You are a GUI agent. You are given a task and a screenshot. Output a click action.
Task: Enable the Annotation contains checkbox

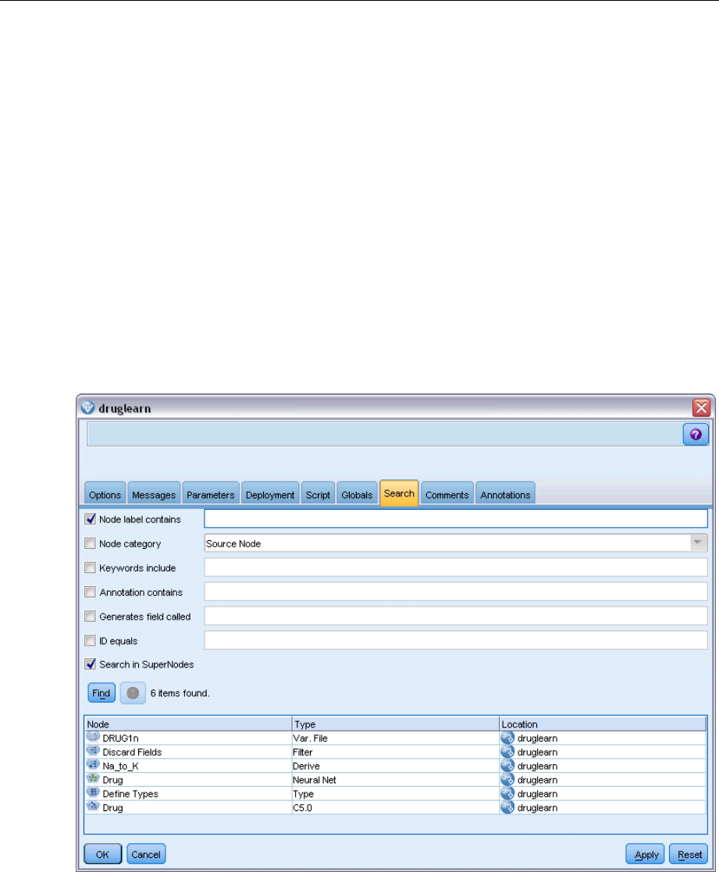(90, 593)
